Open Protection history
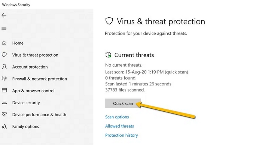262x145 pixels. coord(122,135)
